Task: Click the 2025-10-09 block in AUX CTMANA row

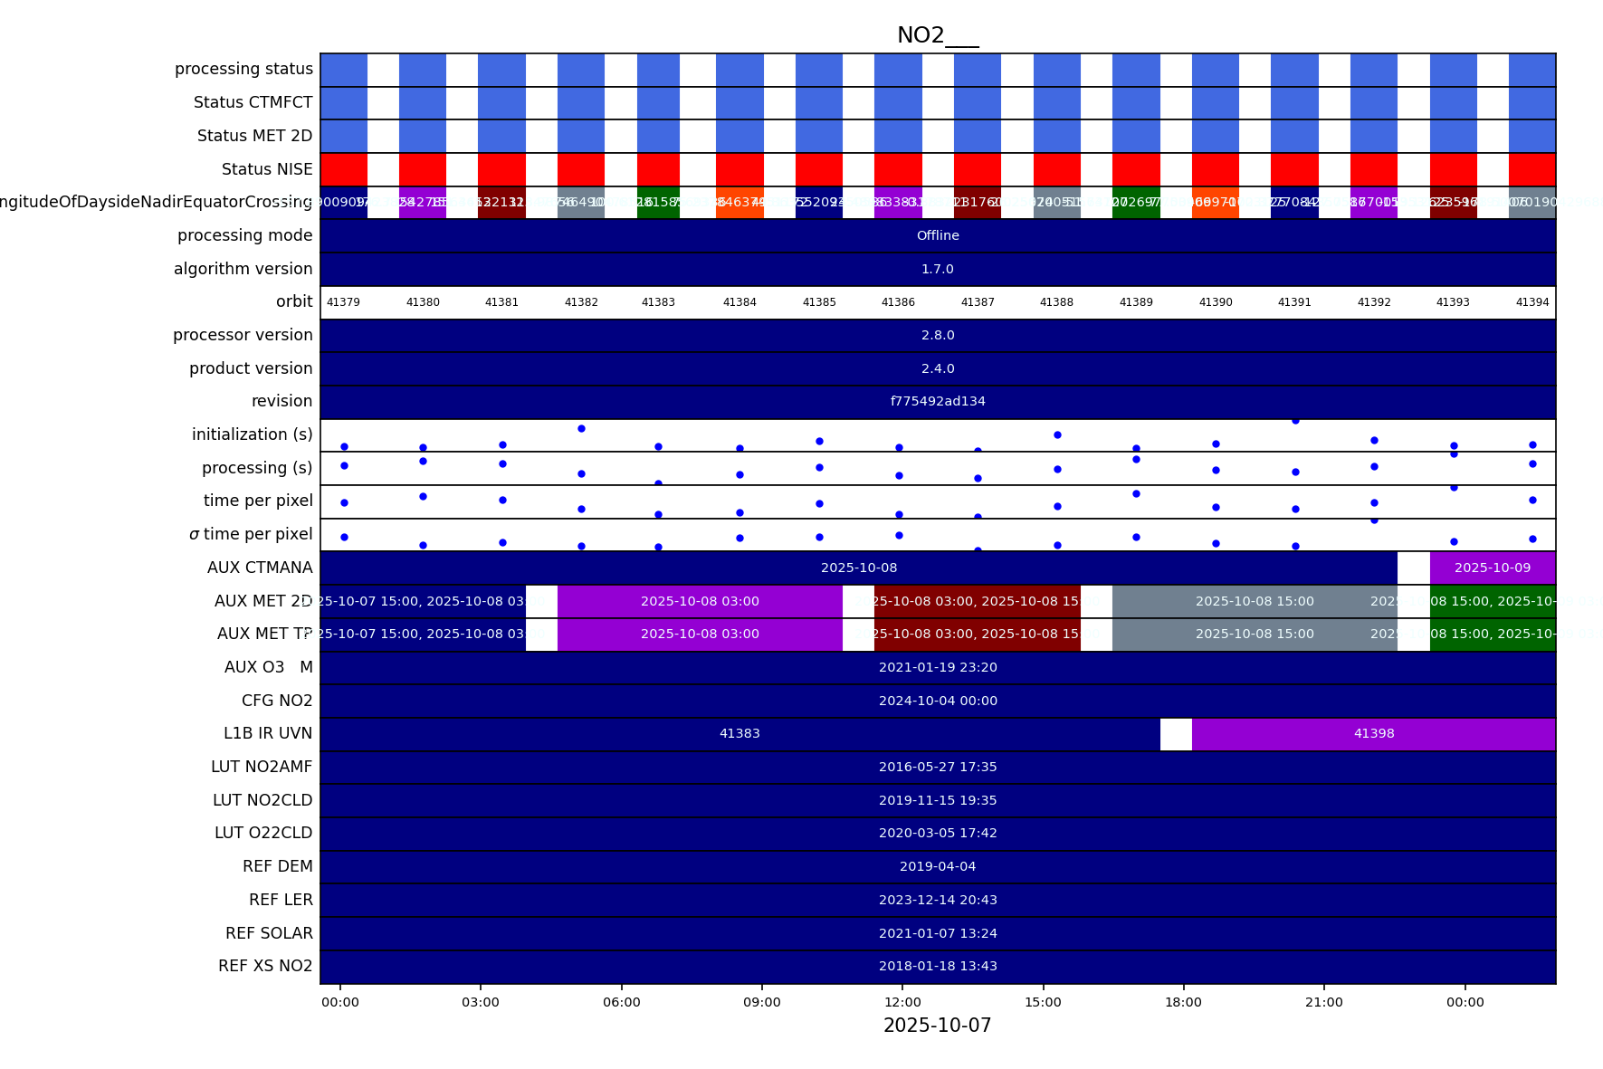Action: [x=1492, y=568]
